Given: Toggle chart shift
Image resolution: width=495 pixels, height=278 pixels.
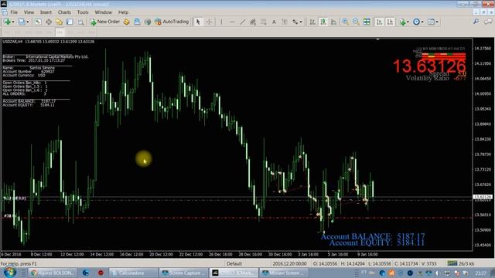Looking at the screenshot, I should (390, 22).
